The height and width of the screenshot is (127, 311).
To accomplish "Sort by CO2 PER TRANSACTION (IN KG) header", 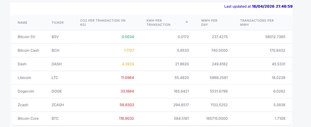I will click(103, 23).
